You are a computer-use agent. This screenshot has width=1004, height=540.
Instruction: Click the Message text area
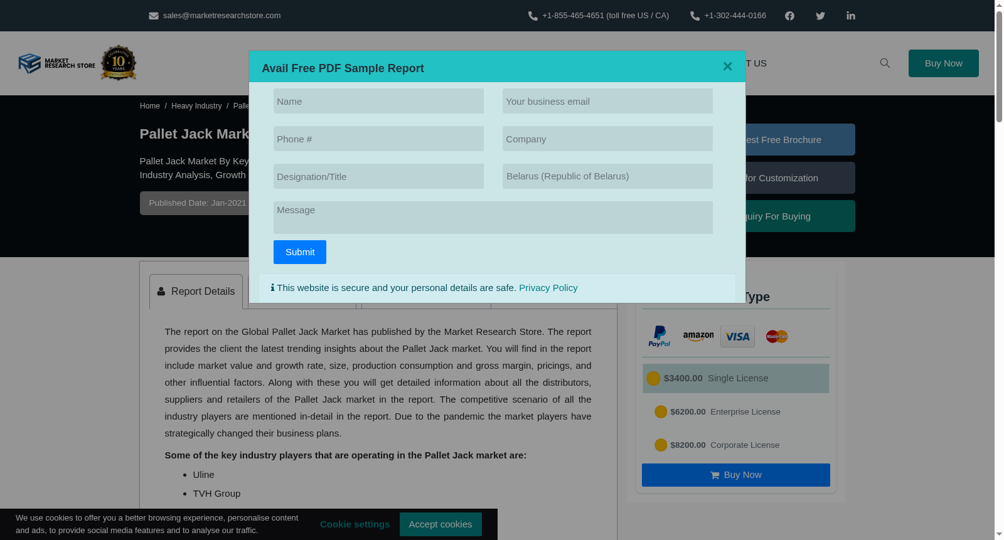(493, 218)
